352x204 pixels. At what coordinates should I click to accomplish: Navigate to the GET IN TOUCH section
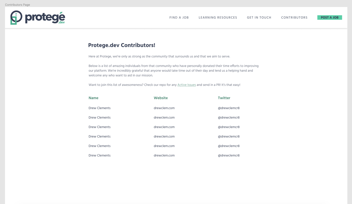[x=259, y=17]
